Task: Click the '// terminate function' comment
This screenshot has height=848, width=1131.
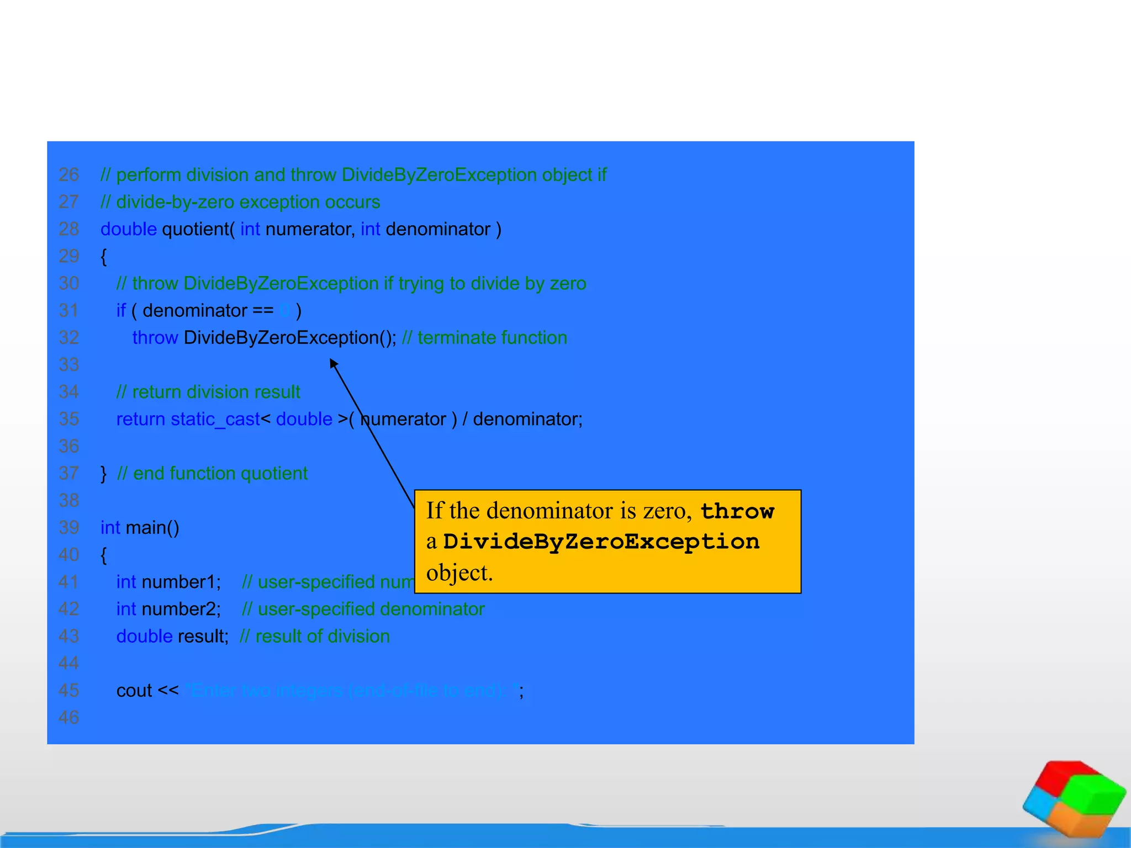Action: click(484, 338)
